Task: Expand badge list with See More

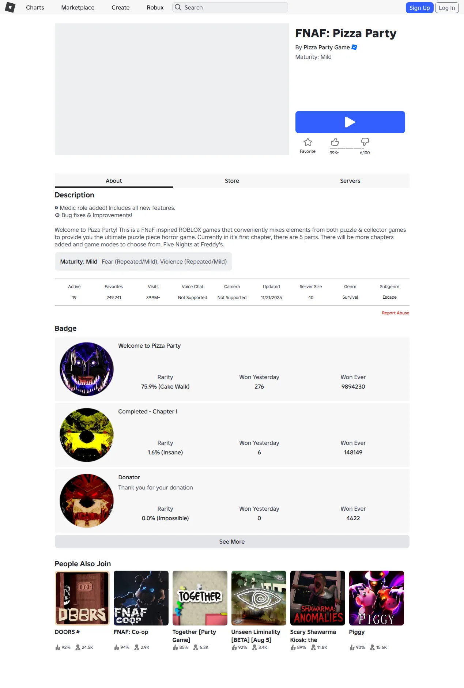Action: (232, 541)
